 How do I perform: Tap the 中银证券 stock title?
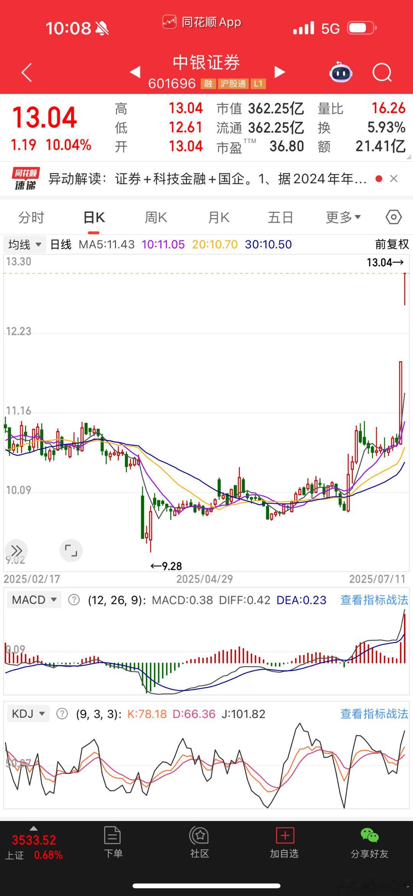206,62
